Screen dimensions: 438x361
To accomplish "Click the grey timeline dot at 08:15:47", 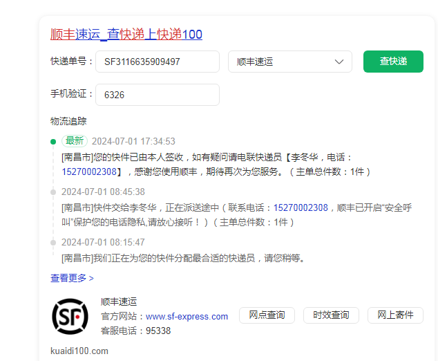I will point(53,243).
